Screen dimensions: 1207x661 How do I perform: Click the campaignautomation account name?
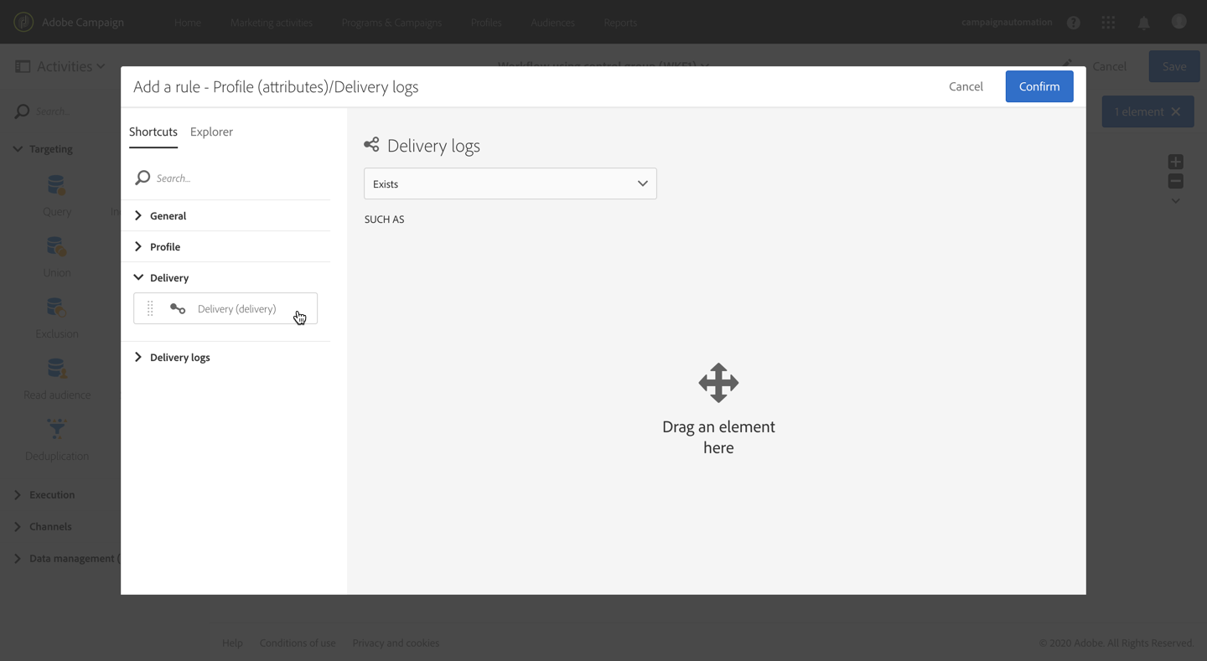click(1007, 23)
